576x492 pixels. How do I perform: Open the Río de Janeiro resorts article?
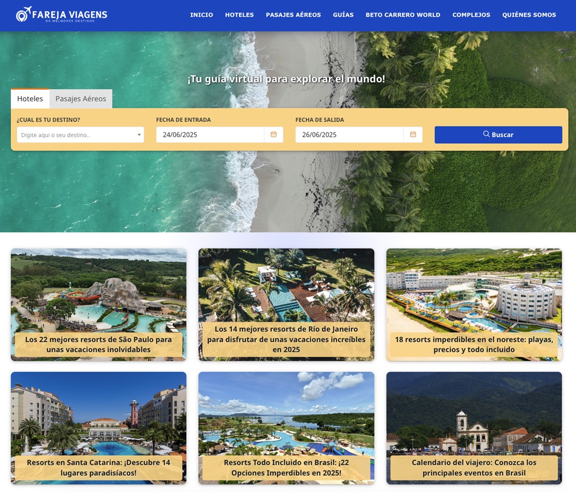click(286, 304)
